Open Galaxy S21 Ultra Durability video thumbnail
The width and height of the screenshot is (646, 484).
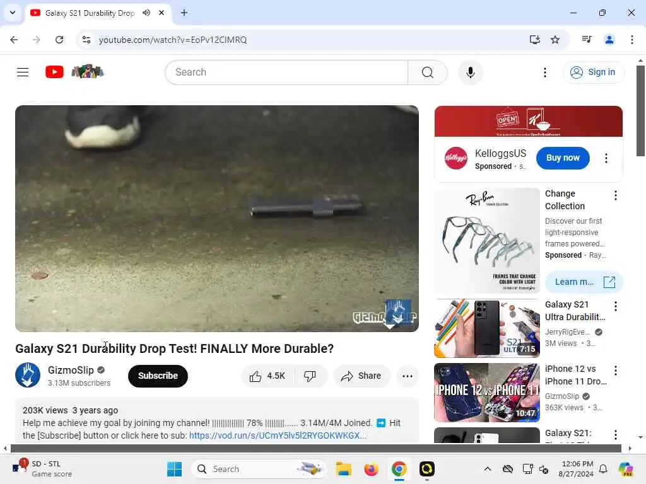[486, 328]
